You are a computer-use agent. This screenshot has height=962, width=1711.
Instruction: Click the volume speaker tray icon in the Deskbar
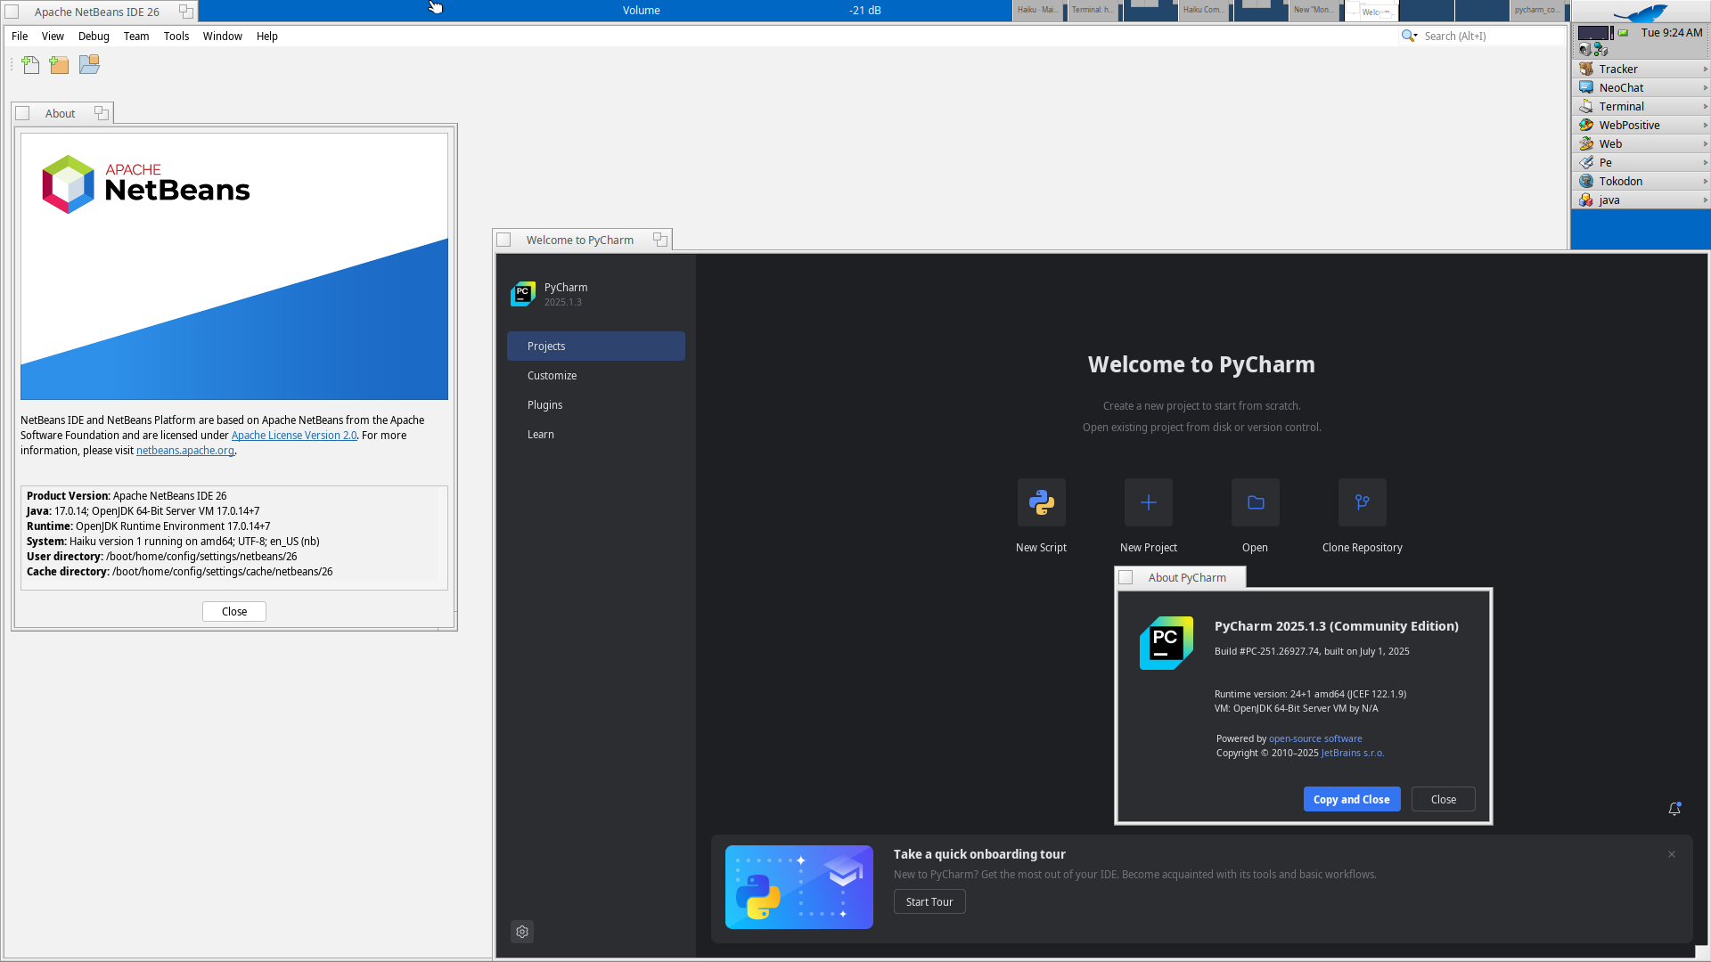[1584, 50]
